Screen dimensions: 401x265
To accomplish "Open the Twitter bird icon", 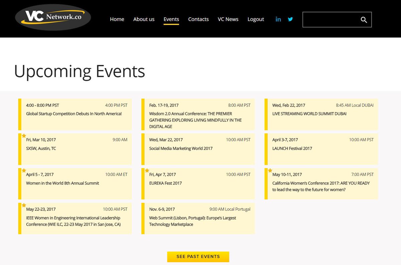I will pos(290,19).
